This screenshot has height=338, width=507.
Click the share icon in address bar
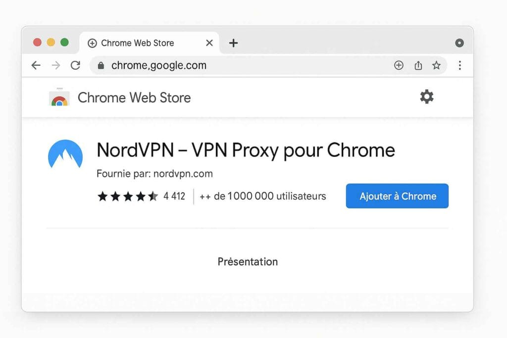(418, 65)
